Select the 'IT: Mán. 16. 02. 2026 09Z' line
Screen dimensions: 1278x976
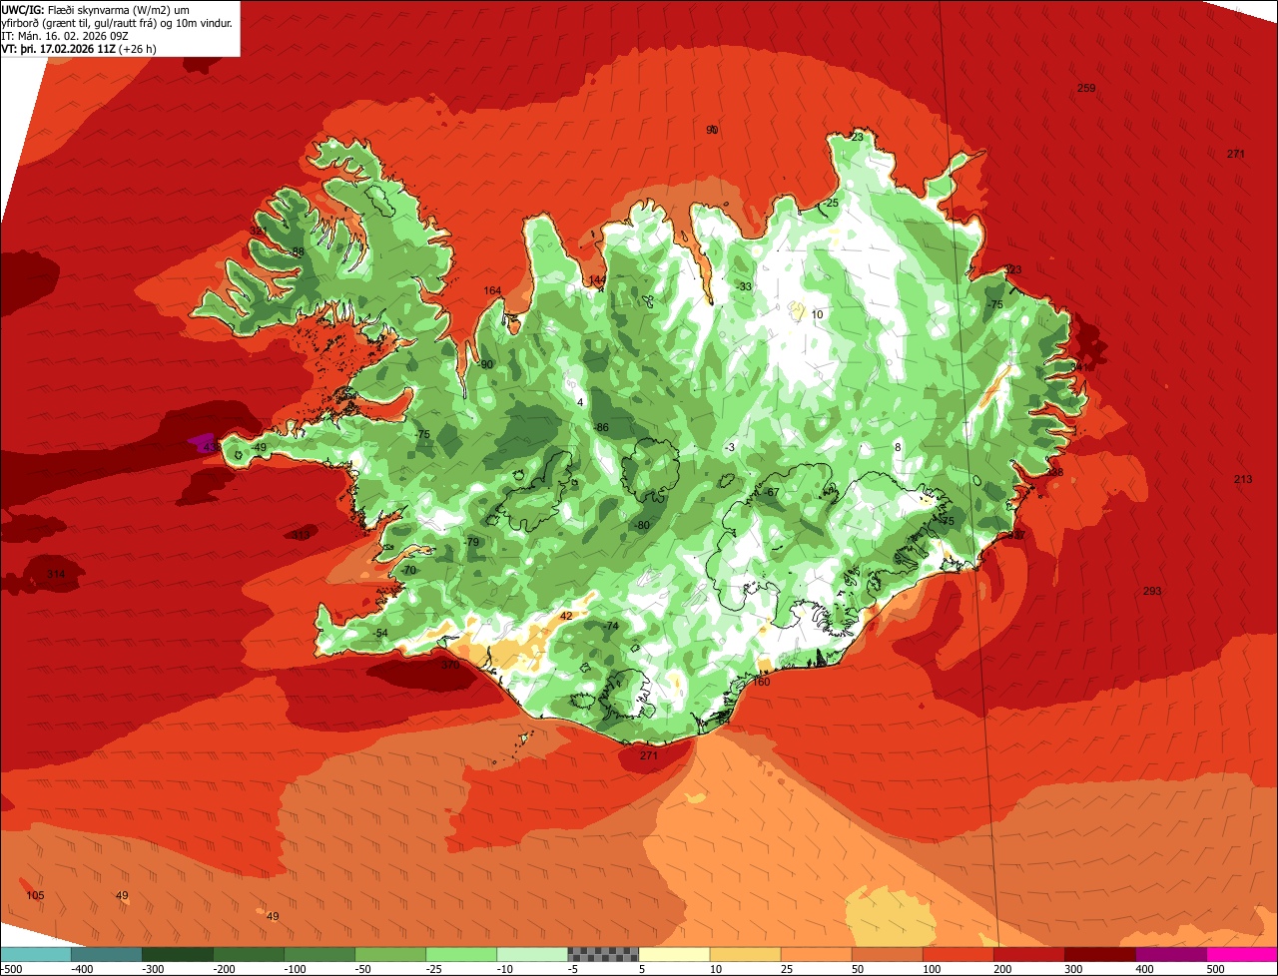65,36
